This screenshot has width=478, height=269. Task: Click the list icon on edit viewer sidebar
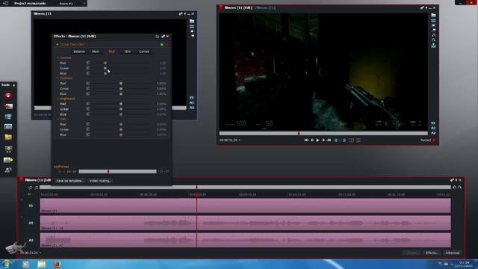(x=433, y=20)
